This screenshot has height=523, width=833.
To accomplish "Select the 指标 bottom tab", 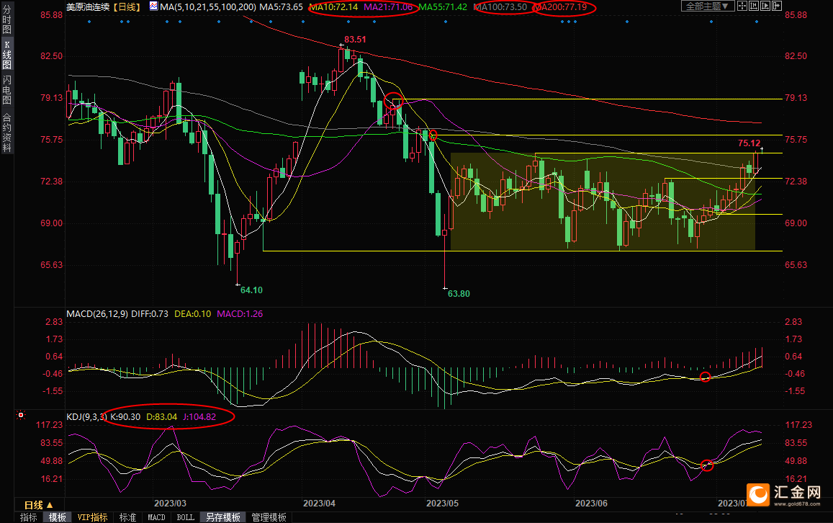I will (28, 517).
